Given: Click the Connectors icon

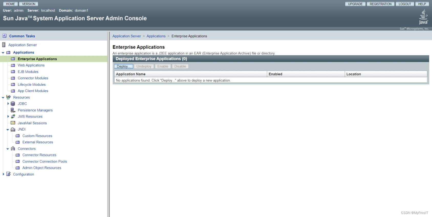Looking at the screenshot, I should click(13, 149).
